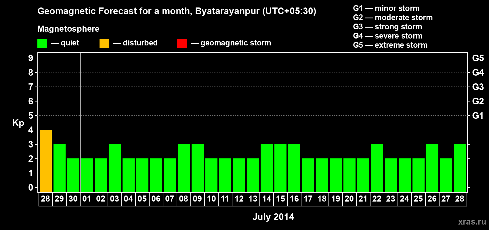Click date label 19 on the axis

[x=336, y=199]
